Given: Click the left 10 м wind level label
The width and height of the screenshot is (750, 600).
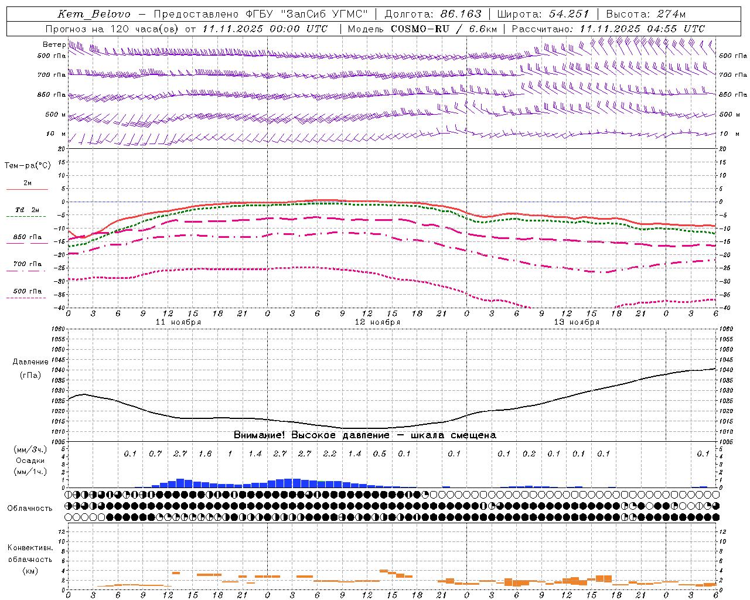Looking at the screenshot, I should tap(57, 134).
